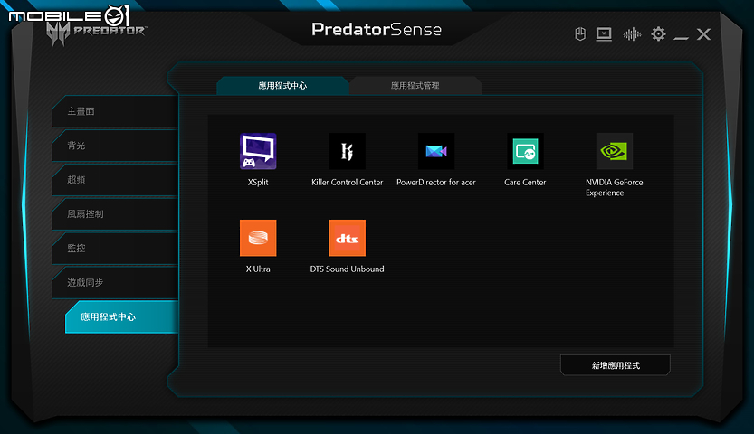Viewport: 754px width, 434px height.
Task: Open 風扇控制 in the sidebar
Action: (116, 214)
